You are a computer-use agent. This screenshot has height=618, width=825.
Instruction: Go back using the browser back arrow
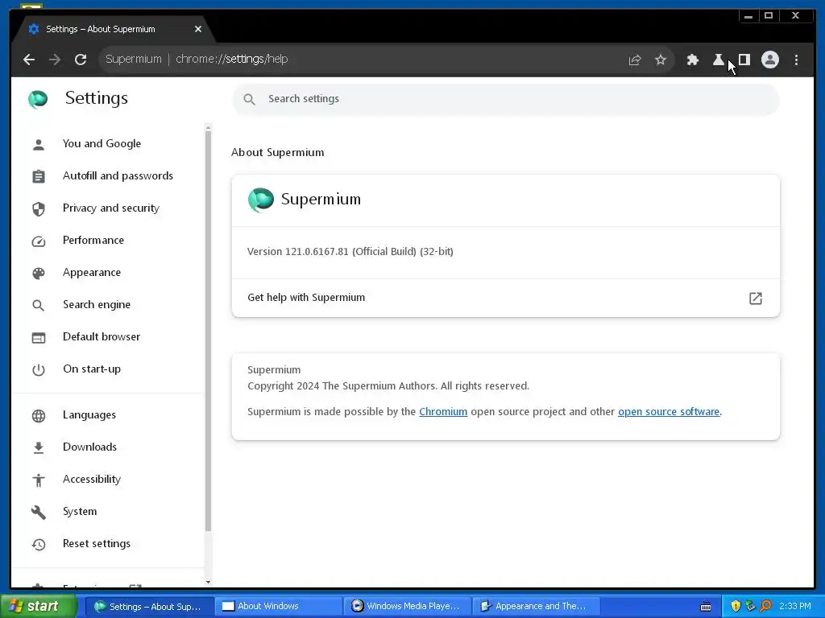(x=29, y=60)
